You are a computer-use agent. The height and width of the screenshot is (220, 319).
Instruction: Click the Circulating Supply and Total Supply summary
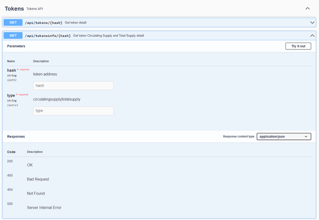pos(108,36)
